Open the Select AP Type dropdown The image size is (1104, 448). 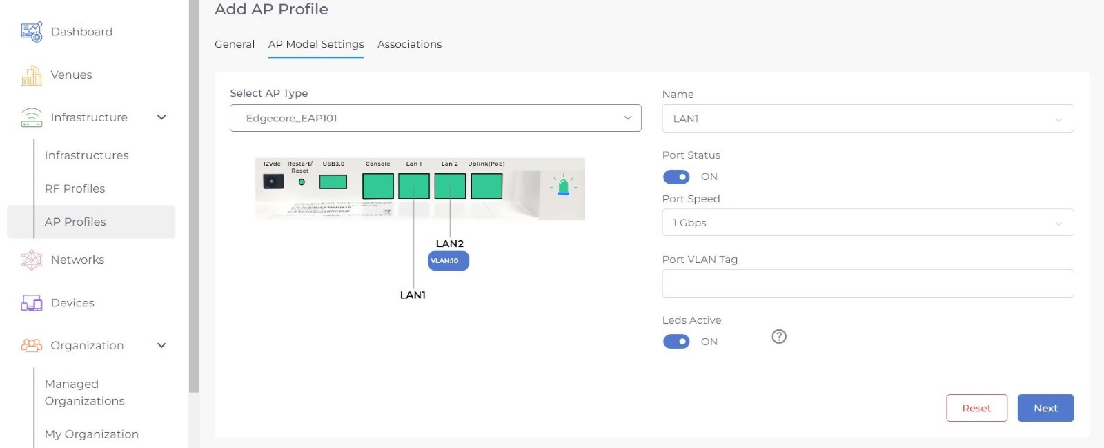click(435, 118)
